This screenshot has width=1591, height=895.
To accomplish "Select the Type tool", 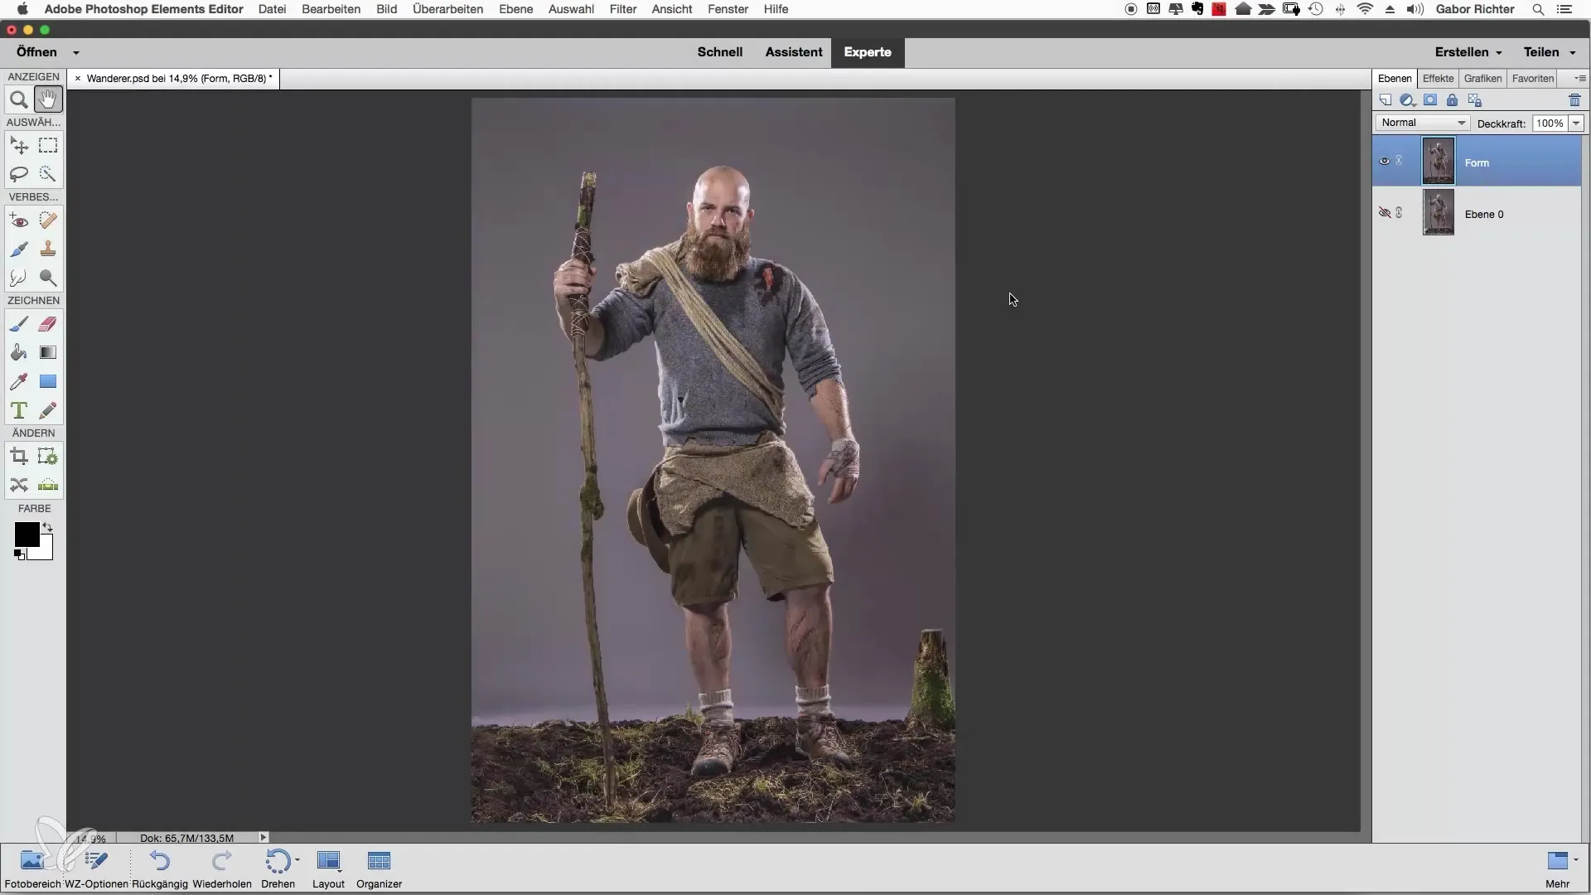I will pos(19,410).
